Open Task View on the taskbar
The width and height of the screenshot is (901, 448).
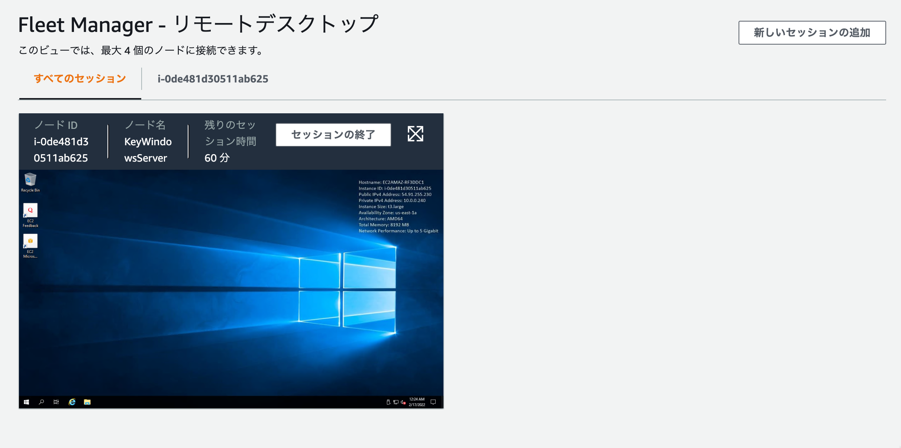click(x=56, y=402)
